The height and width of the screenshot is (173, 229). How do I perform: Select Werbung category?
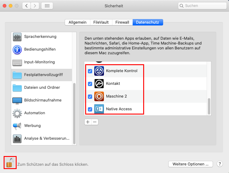click(x=42, y=126)
